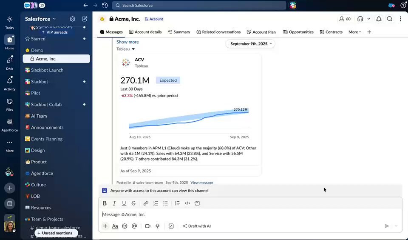Screen dimensions: 408x240
Task: Click the Show more link
Action: (x=127, y=42)
